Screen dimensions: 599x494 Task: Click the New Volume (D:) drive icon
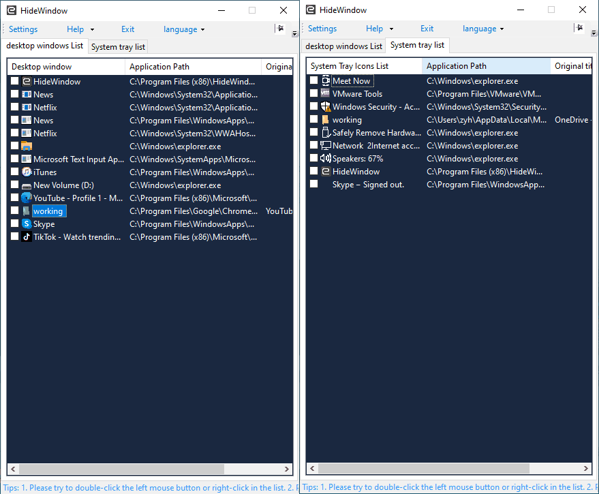click(27, 186)
